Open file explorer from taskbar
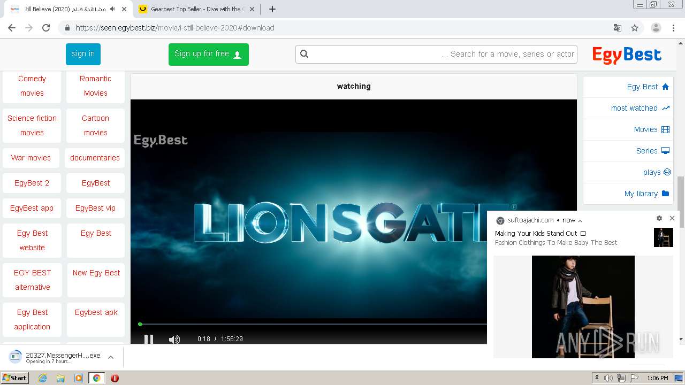685x385 pixels. click(60, 378)
